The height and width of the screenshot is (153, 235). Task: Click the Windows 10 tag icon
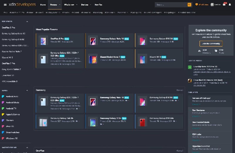pos(3,138)
